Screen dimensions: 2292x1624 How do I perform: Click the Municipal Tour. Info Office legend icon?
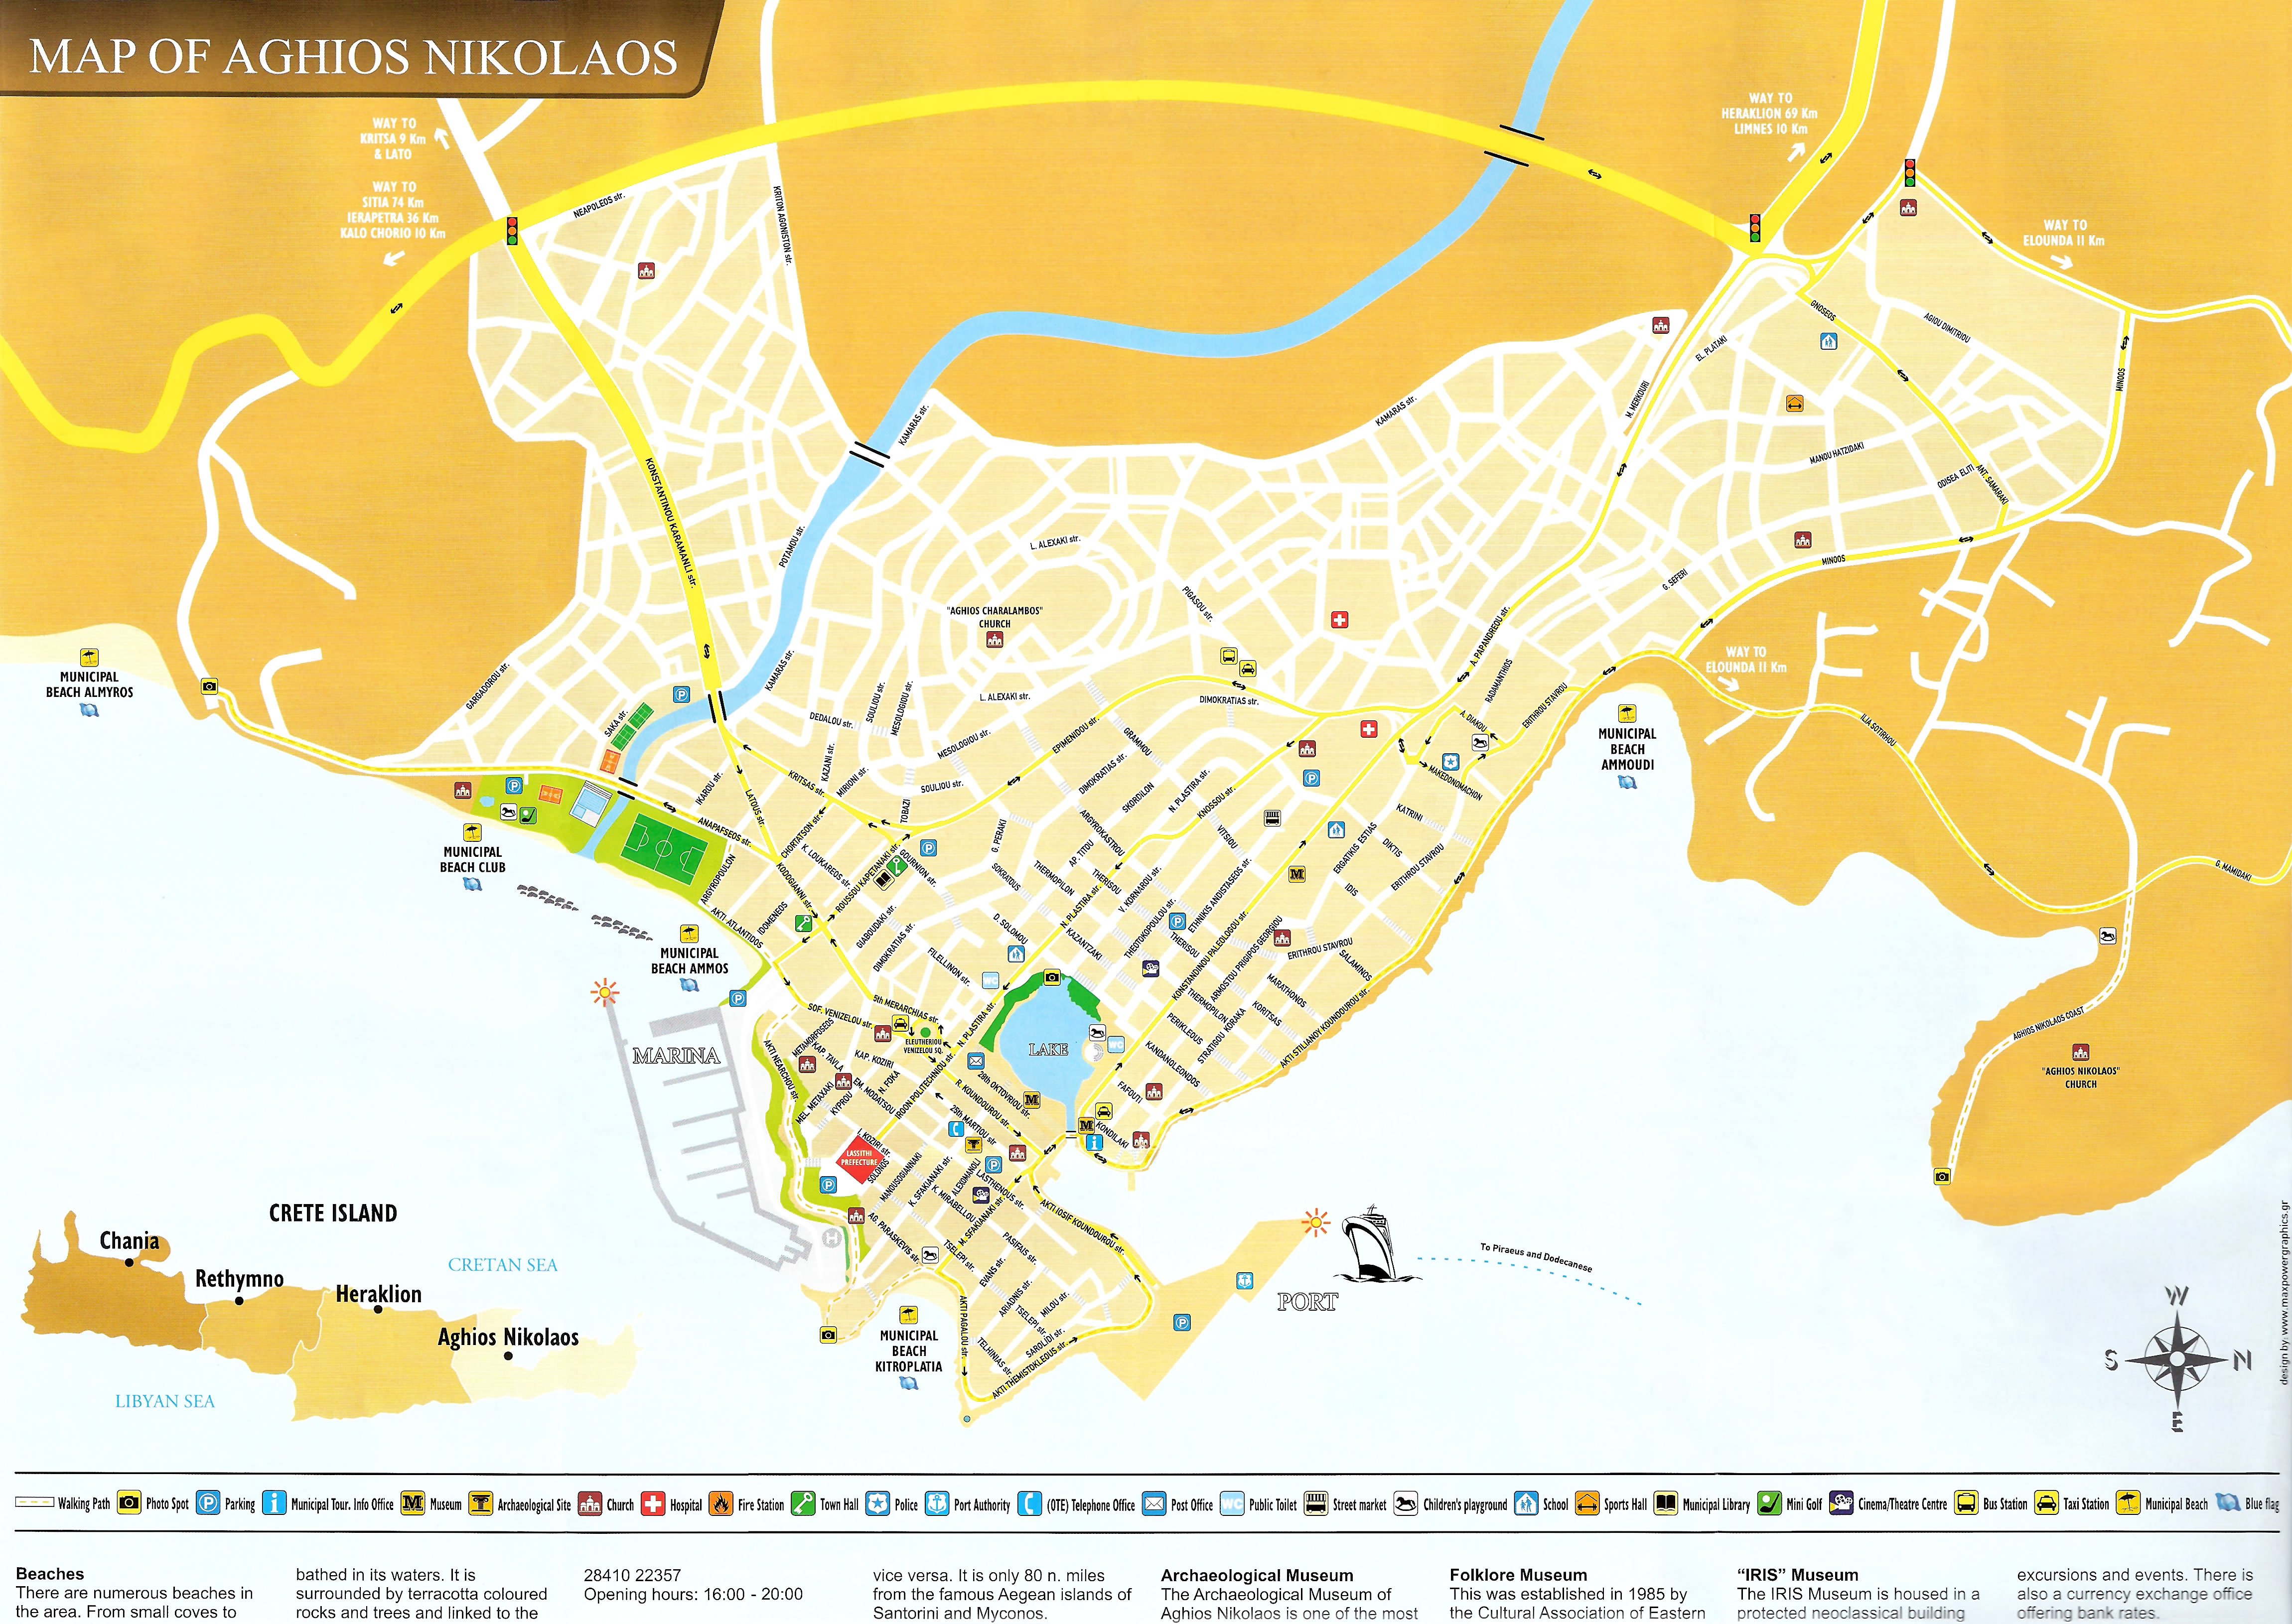pos(274,1503)
